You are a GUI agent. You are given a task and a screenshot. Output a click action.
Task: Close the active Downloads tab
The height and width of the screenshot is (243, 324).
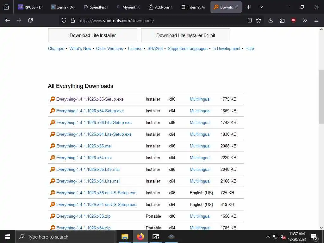click(236, 7)
